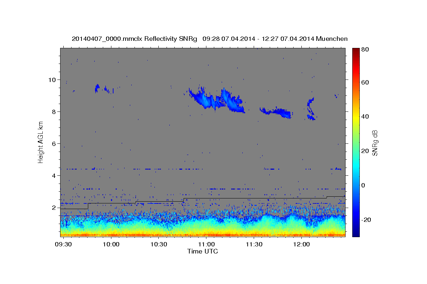Click the 10:00 time tick label
The image size is (427, 284).
coord(111,245)
